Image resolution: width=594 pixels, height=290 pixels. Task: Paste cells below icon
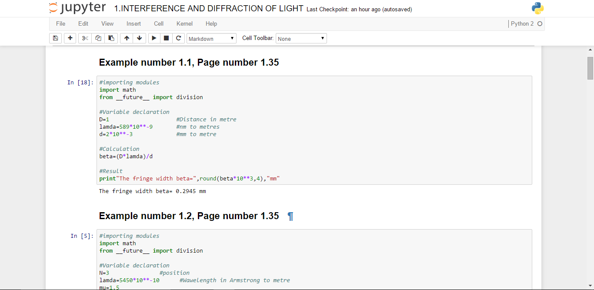(111, 38)
